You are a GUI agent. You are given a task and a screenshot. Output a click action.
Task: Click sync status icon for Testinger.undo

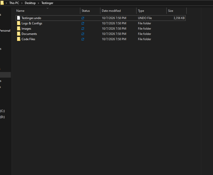[83, 18]
